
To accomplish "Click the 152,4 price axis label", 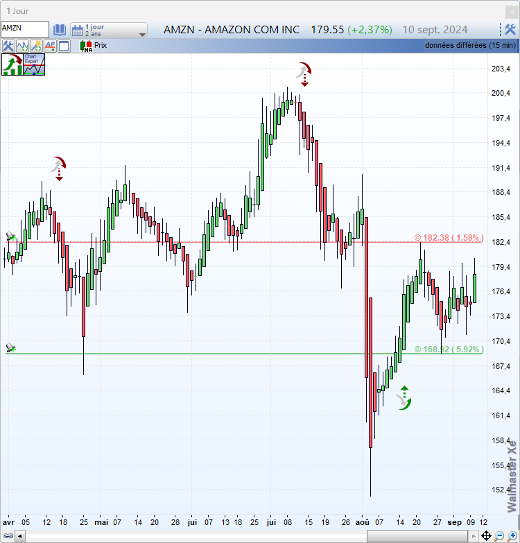I will (501, 490).
